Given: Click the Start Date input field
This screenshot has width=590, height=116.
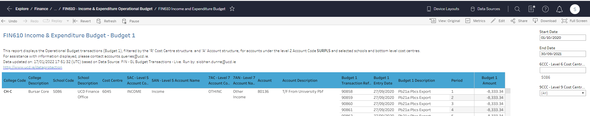Looking at the screenshot, I should [563, 38].
